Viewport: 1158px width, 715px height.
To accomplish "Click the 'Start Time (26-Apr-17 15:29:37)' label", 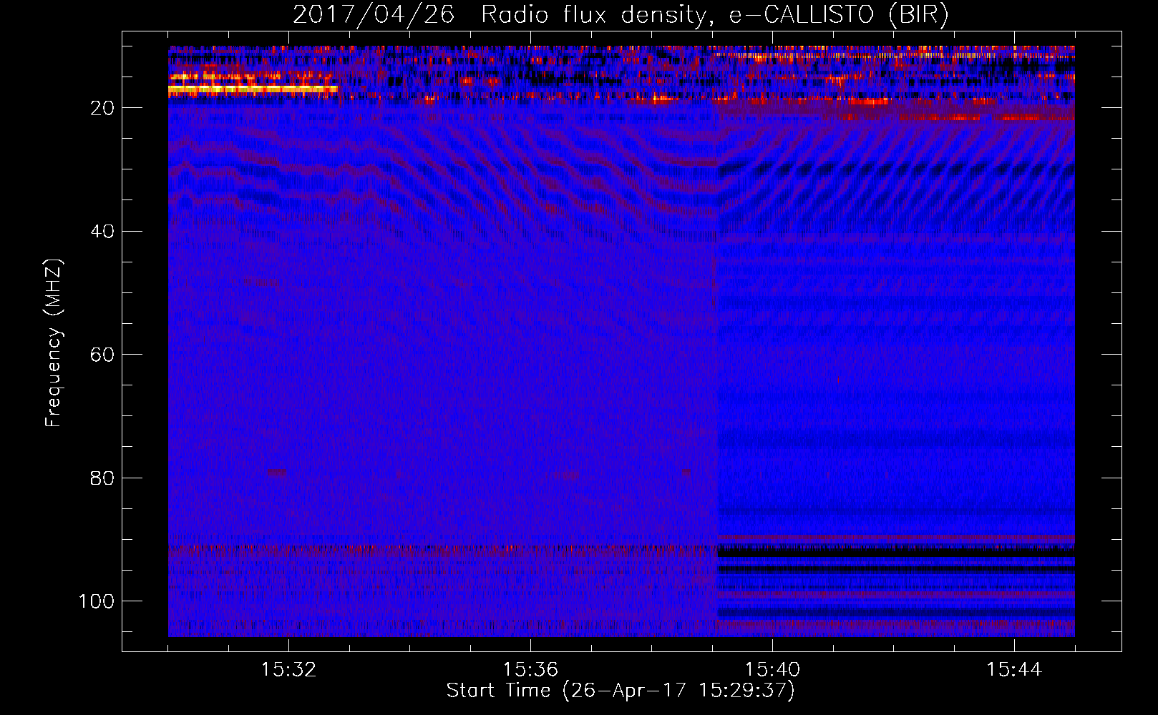I will (621, 691).
